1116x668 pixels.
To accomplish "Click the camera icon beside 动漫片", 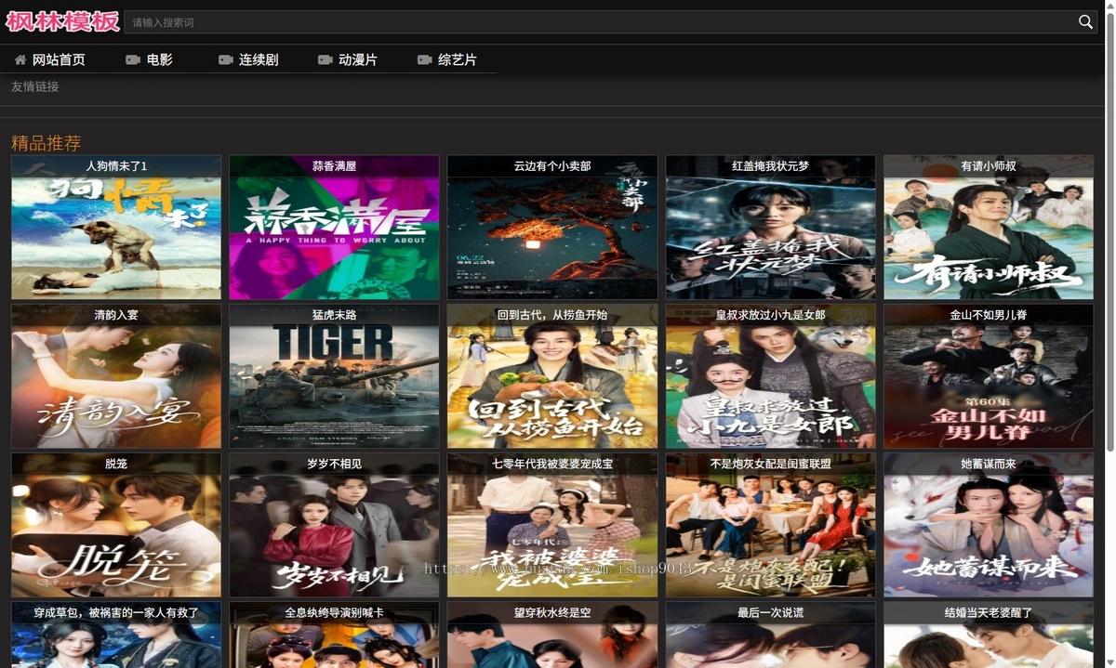I will pyautogui.click(x=325, y=59).
